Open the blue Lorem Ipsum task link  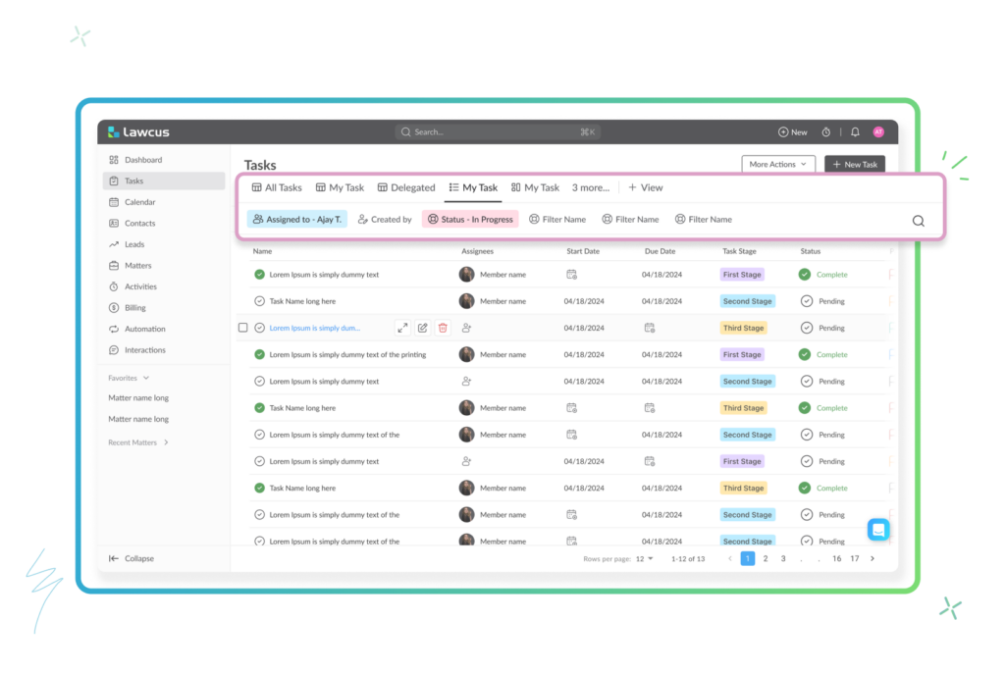(x=315, y=329)
